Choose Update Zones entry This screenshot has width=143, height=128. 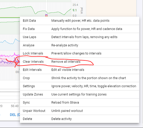(x=79, y=94)
